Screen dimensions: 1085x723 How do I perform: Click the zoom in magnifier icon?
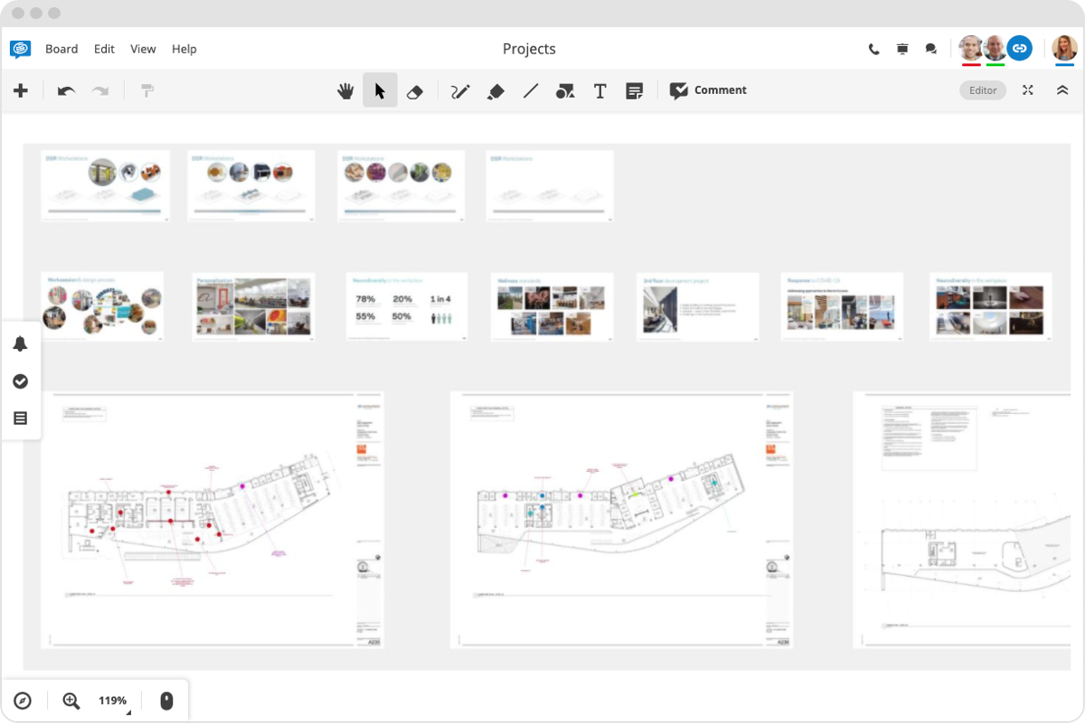pyautogui.click(x=71, y=700)
